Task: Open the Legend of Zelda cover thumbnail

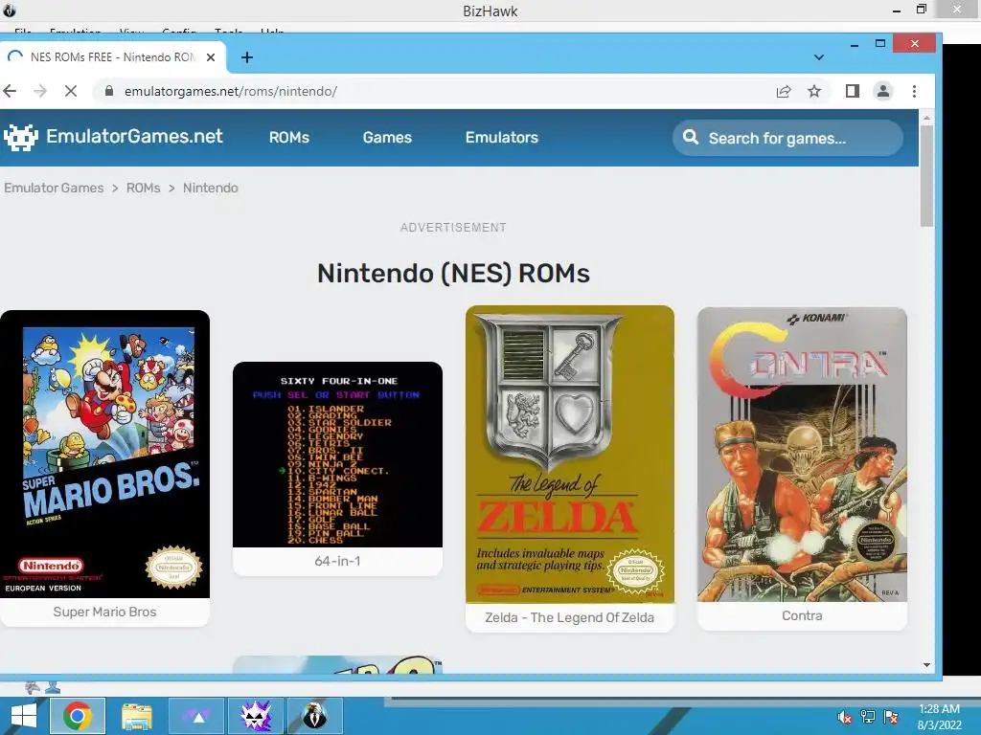Action: (x=570, y=455)
